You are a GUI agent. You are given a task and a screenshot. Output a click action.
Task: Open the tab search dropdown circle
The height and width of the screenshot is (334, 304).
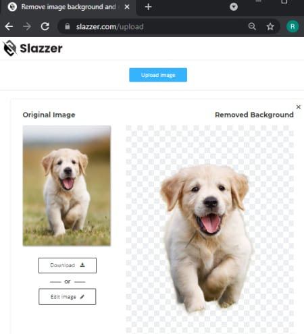tap(234, 7)
